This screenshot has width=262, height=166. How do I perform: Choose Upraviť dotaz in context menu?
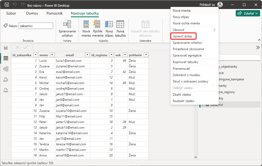coord(195,36)
